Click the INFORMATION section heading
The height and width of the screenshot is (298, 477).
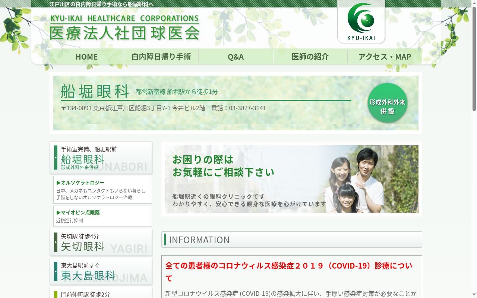click(x=292, y=240)
